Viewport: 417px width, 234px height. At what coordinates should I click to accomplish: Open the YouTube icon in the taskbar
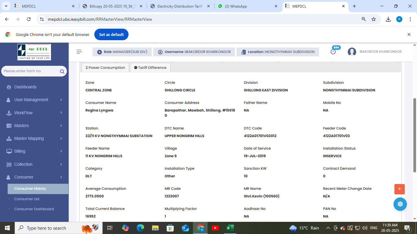point(215,228)
